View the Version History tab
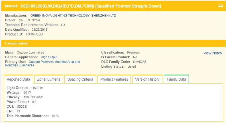This screenshot has height=123, width=226. pos(147,80)
